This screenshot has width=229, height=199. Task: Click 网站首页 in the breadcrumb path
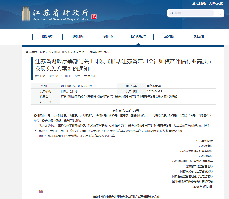[x=45, y=52]
